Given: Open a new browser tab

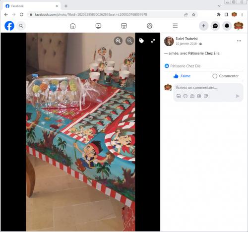Looking at the screenshot, I should (66, 6).
